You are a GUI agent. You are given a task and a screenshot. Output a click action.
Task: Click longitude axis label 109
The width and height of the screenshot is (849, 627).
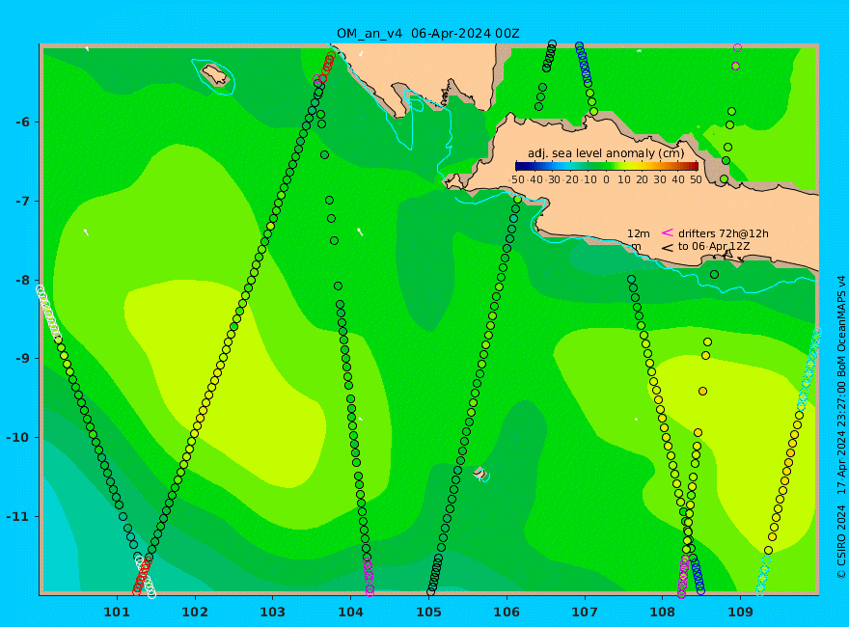[x=740, y=613]
